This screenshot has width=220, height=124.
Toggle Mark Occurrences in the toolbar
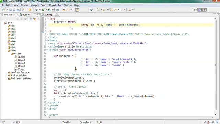click(x=77, y=10)
